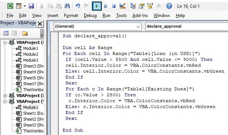Run the macro with the green play icon

pos(97,6)
